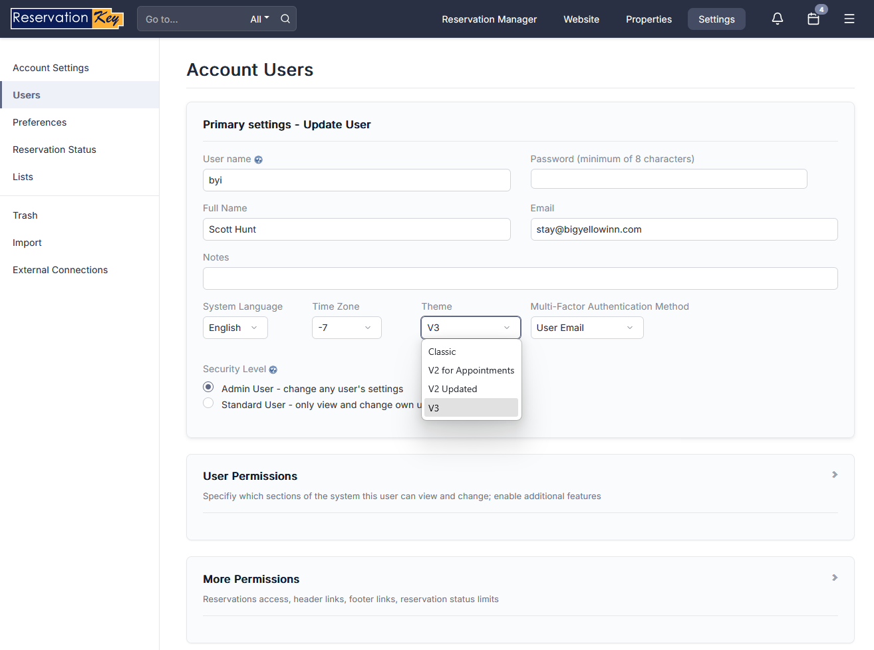Click the Security Level help icon
Screen dimensions: 874x650
273,370
